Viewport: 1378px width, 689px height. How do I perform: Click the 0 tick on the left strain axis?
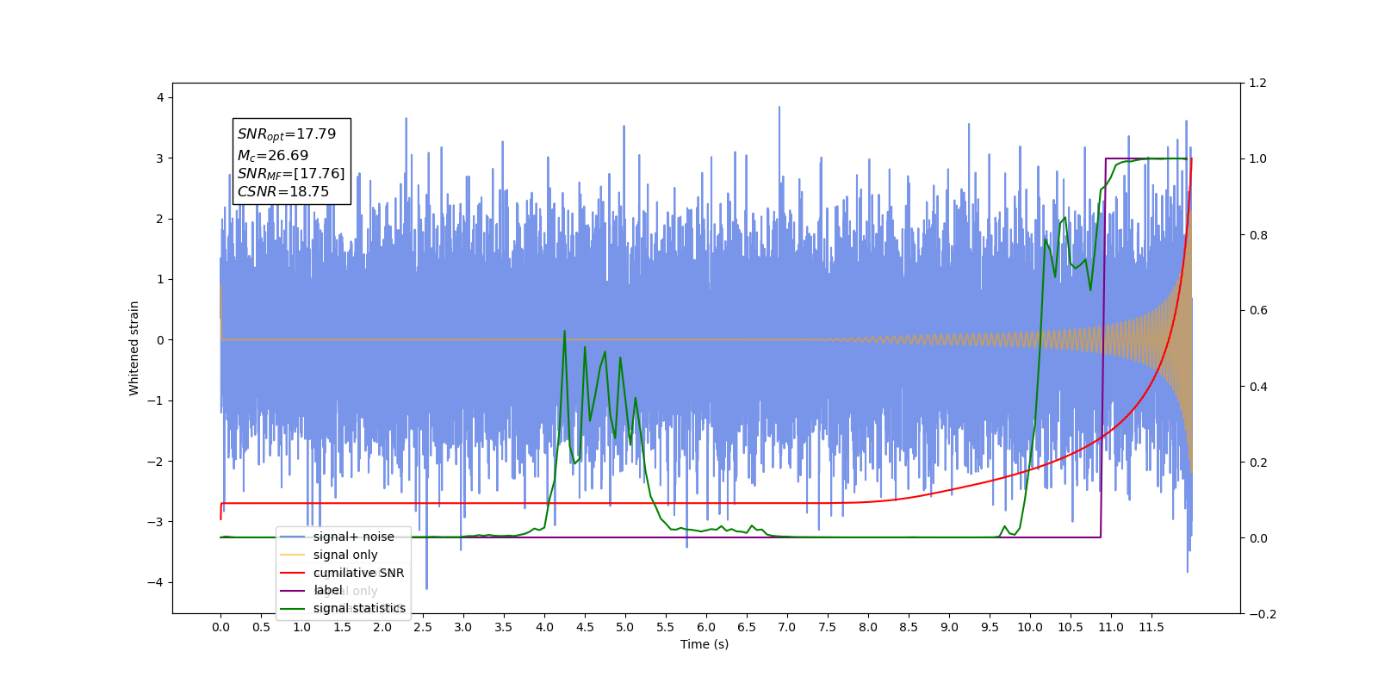160,340
